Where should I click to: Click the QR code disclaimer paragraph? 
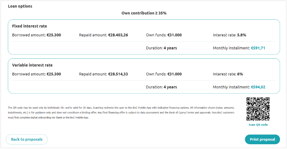click(x=121, y=113)
